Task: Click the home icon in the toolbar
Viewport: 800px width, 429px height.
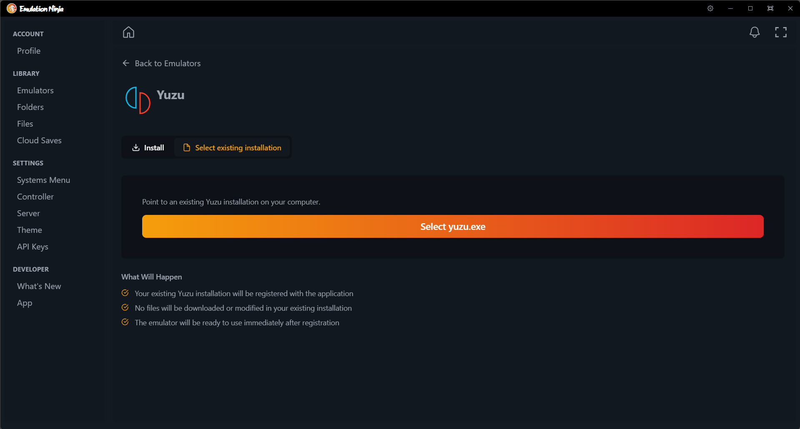Action: [128, 32]
